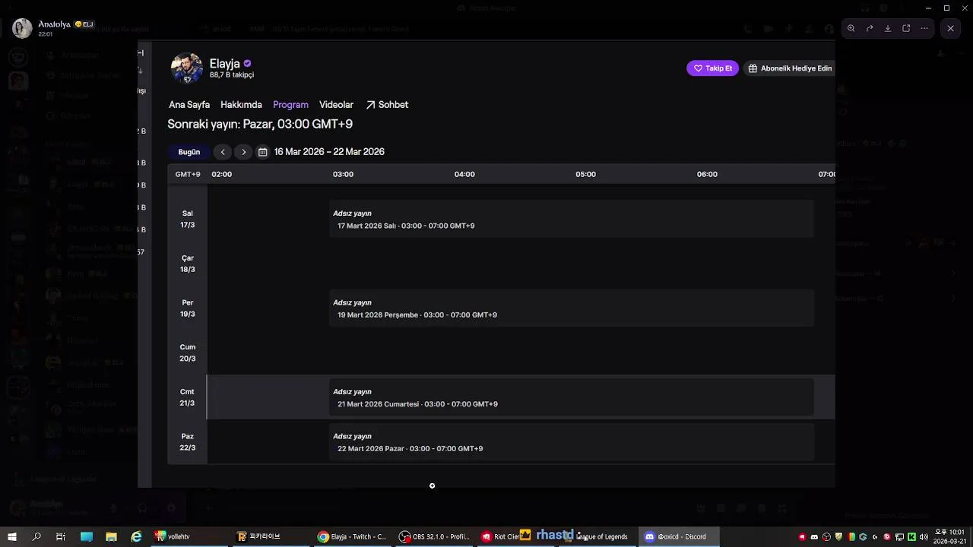Click the Anatolya sender name
Viewport: 973px width, 547px height.
(x=55, y=24)
